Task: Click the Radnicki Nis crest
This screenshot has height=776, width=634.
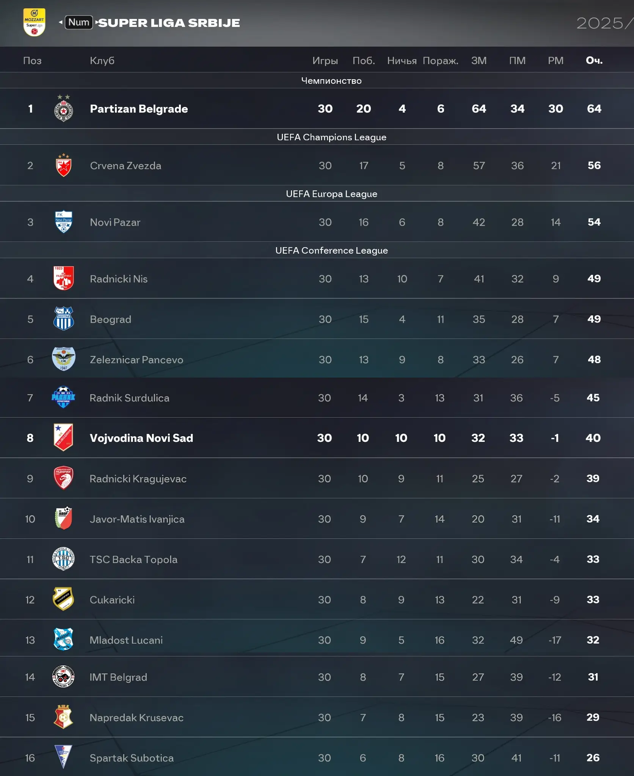Action: [64, 279]
